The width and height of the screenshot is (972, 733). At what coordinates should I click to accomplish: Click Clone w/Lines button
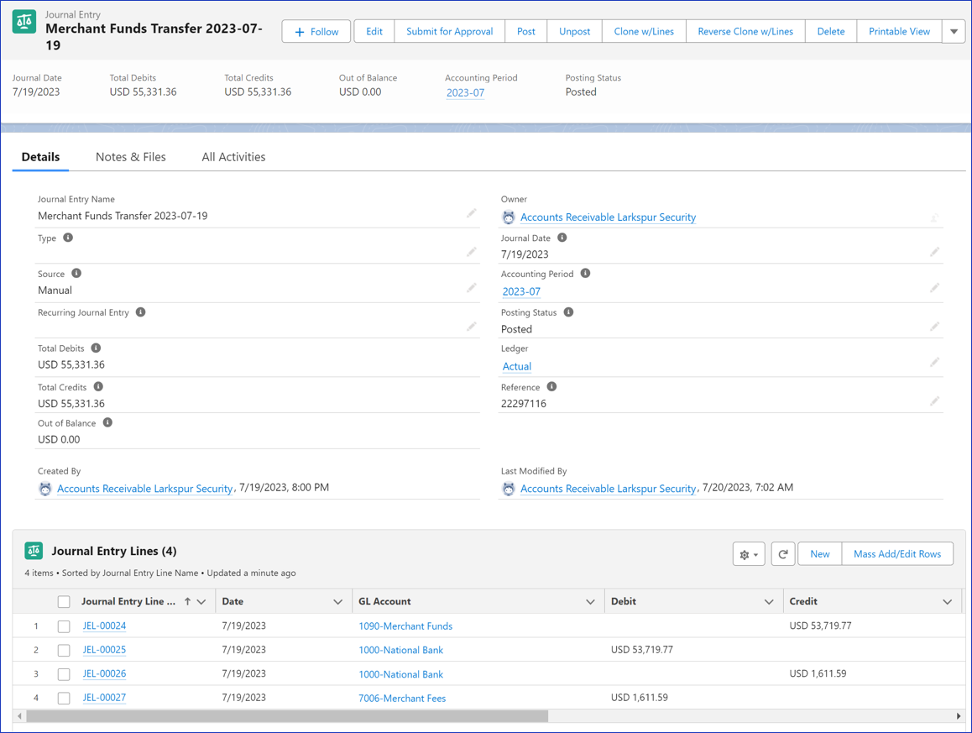[644, 31]
